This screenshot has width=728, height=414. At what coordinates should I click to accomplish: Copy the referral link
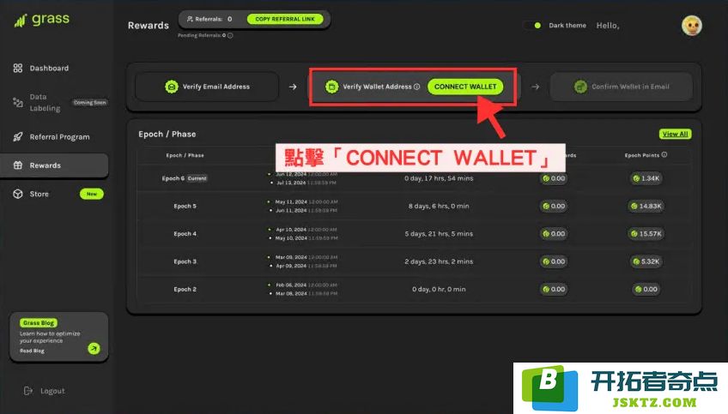(285, 19)
